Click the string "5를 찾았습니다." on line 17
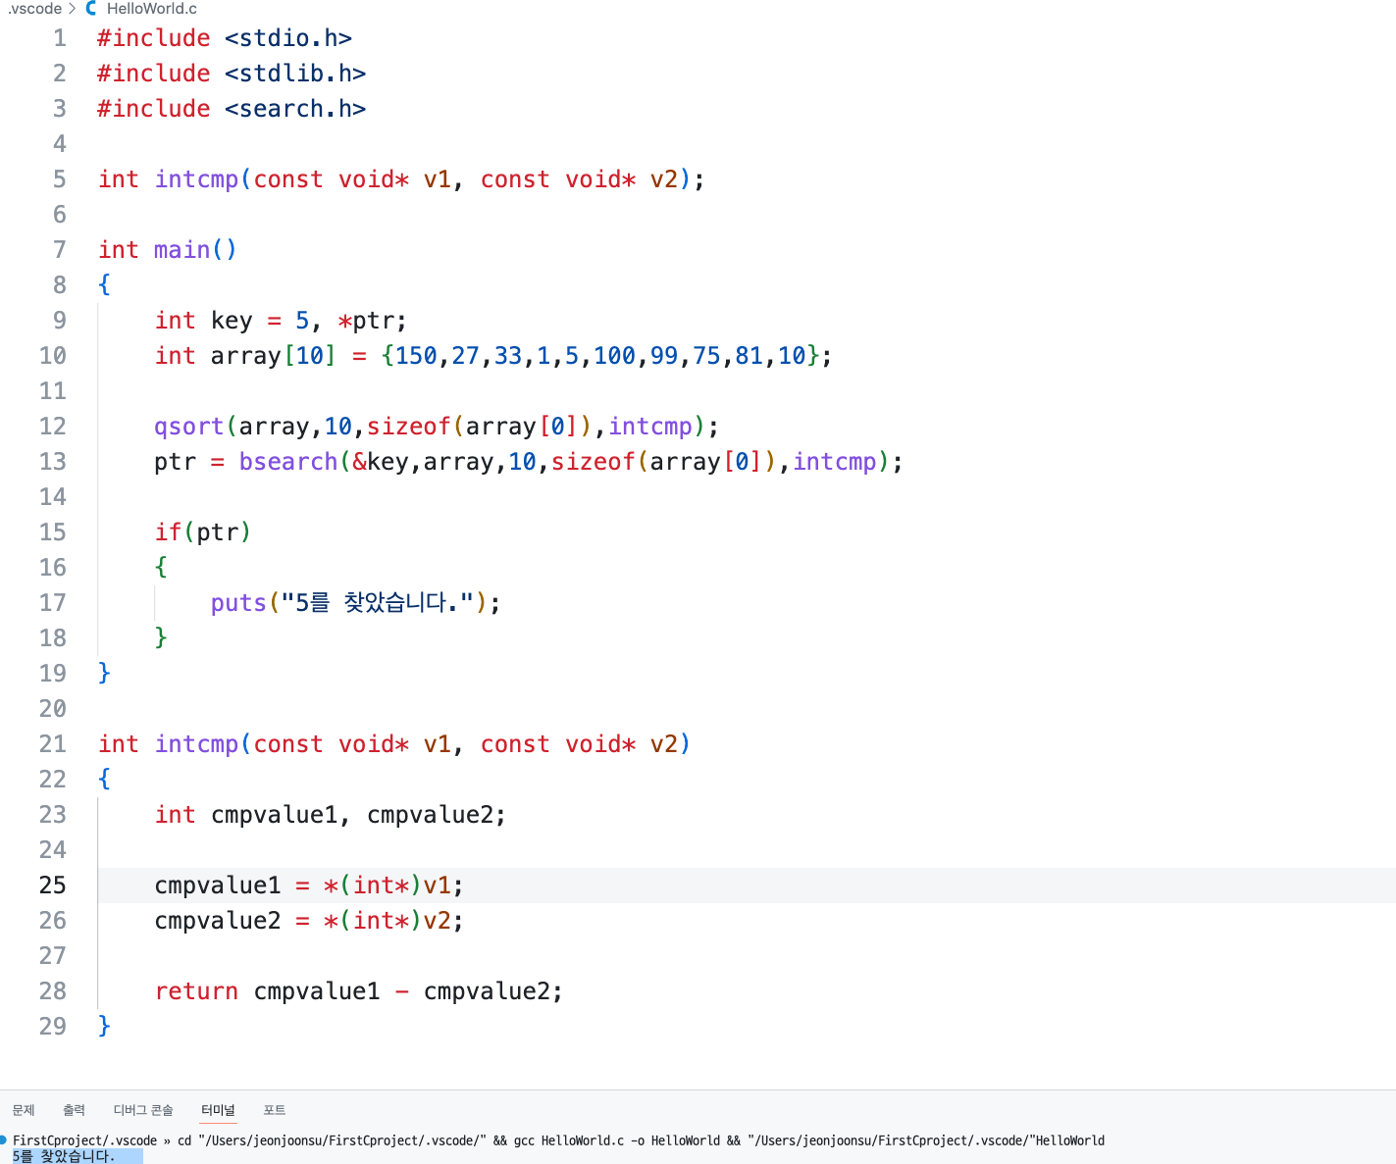Viewport: 1396px width, 1164px height. pyautogui.click(x=378, y=603)
